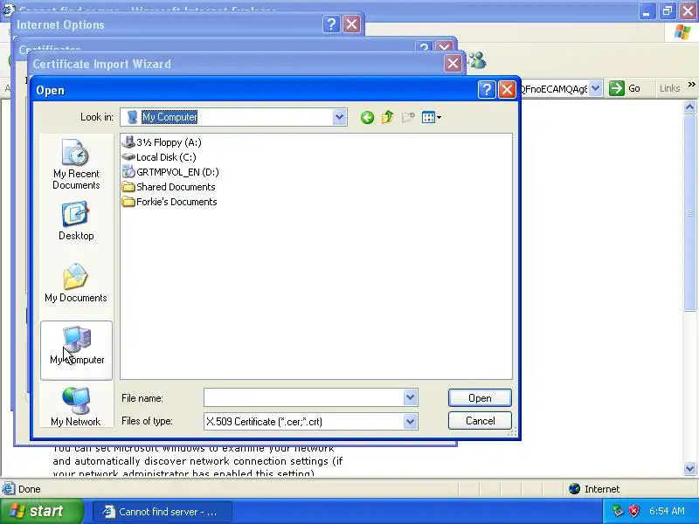Select the Shared Documents folder
This screenshot has height=524, width=699.
point(169,187)
